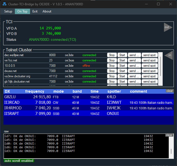Click send ... for ve7cc.net
The width and height of the screenshot is (177, 166).
(x=134, y=60)
